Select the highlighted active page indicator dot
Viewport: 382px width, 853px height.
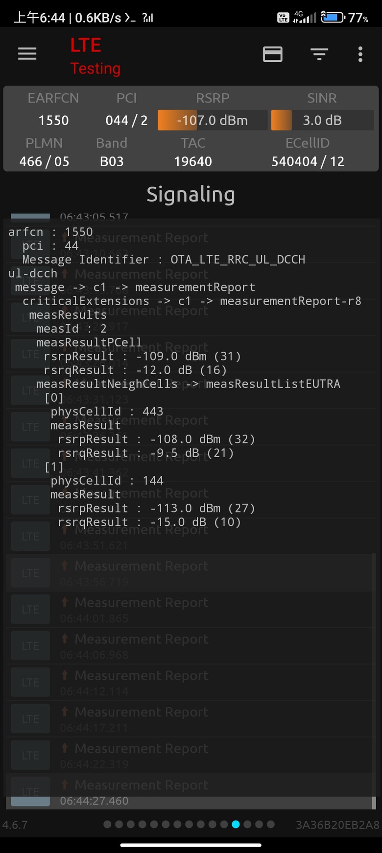(x=236, y=825)
